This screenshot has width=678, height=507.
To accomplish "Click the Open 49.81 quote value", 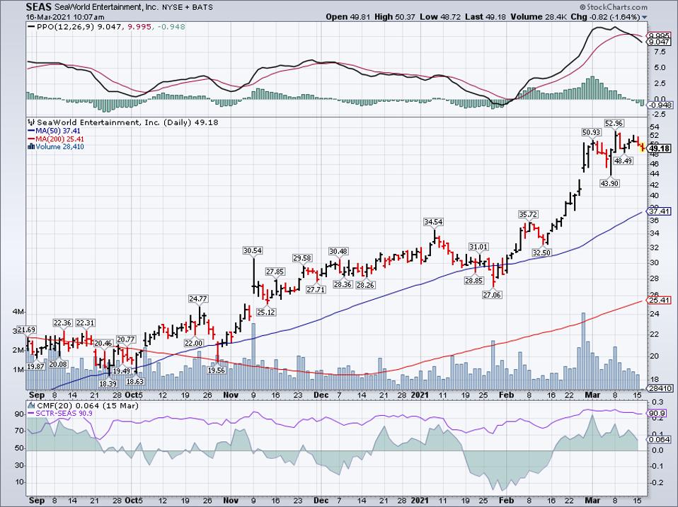I will pos(348,17).
